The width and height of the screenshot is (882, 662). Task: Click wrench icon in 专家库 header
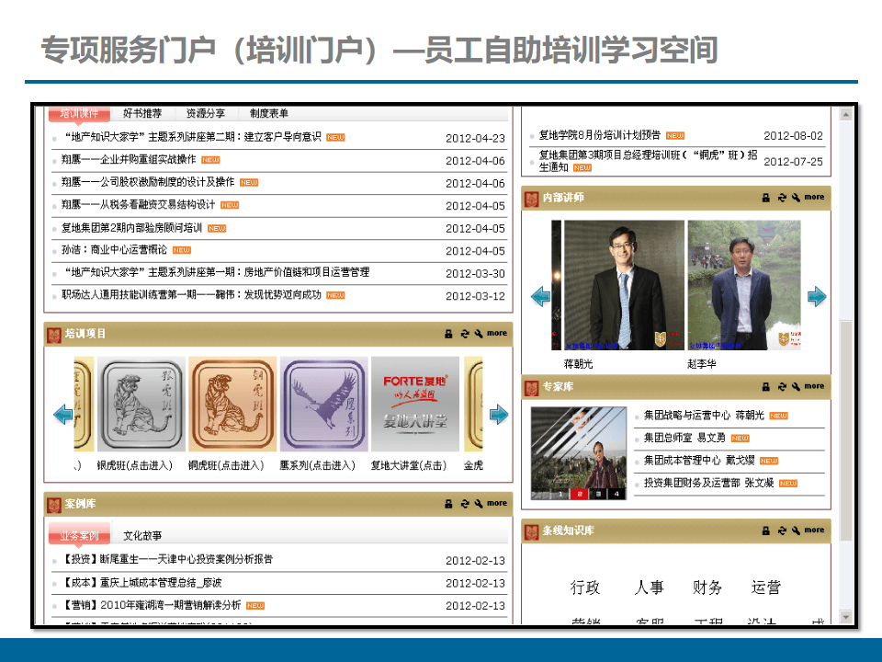tap(796, 387)
